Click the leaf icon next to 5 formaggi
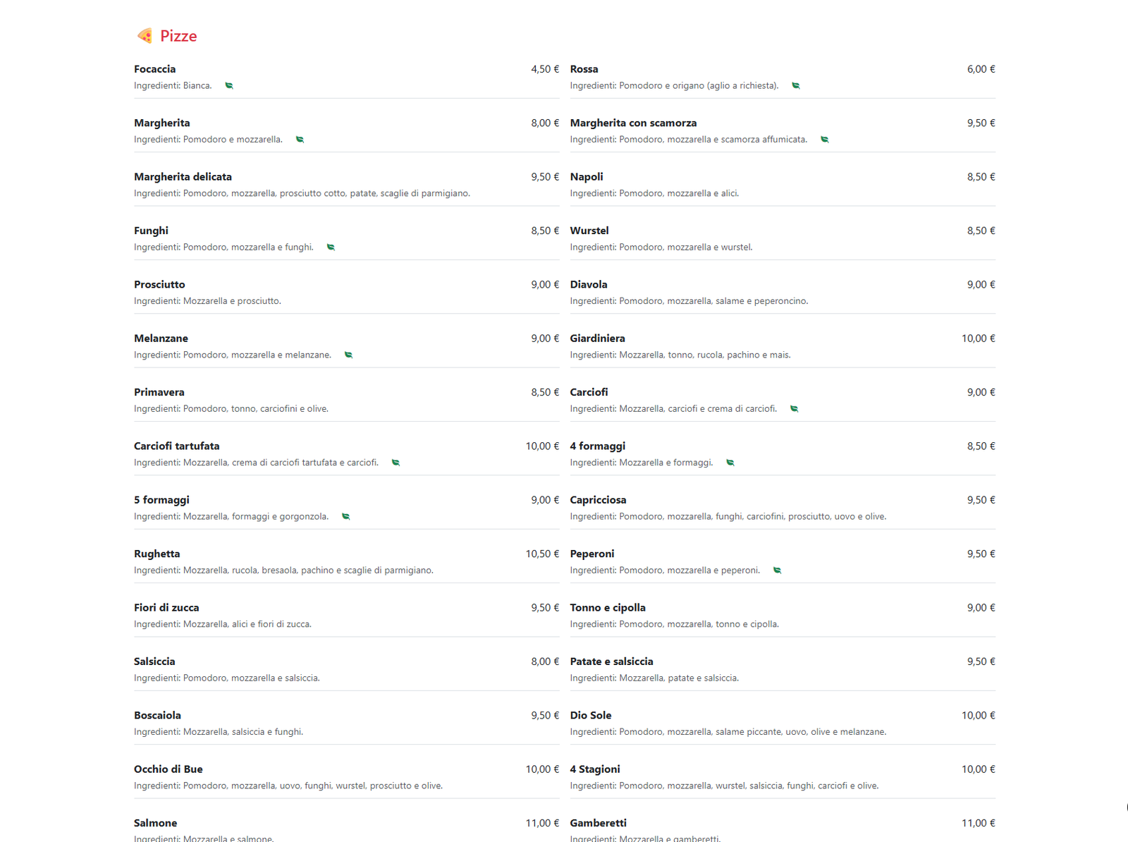Image resolution: width=1128 pixels, height=842 pixels. (x=345, y=516)
